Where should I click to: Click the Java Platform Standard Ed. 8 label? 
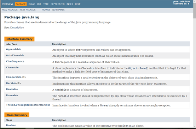tap(181, 3)
